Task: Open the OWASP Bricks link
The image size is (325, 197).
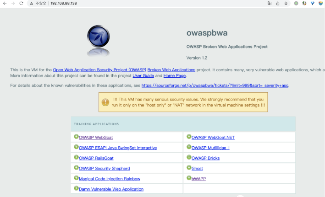Action: point(205,158)
